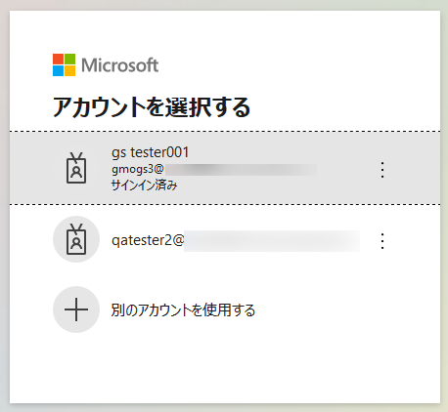Open three-dot options menu for qatester2 account
Image resolution: width=448 pixels, height=412 pixels.
point(382,241)
